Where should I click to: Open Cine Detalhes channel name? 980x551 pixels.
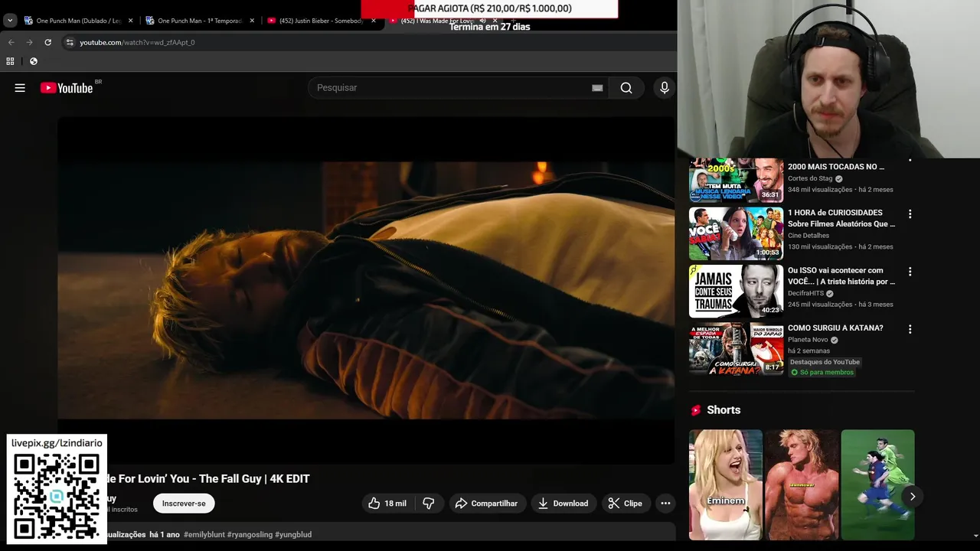808,236
